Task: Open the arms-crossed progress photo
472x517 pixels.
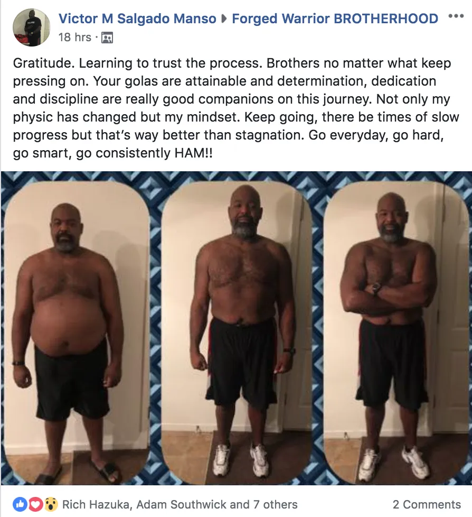Action: [x=396, y=333]
